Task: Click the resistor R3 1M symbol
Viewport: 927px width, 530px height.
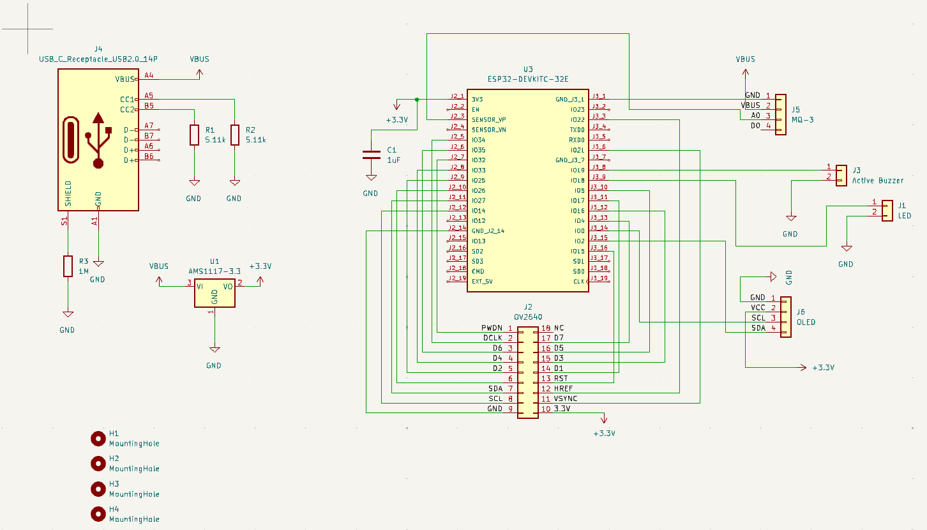Action: coord(68,266)
